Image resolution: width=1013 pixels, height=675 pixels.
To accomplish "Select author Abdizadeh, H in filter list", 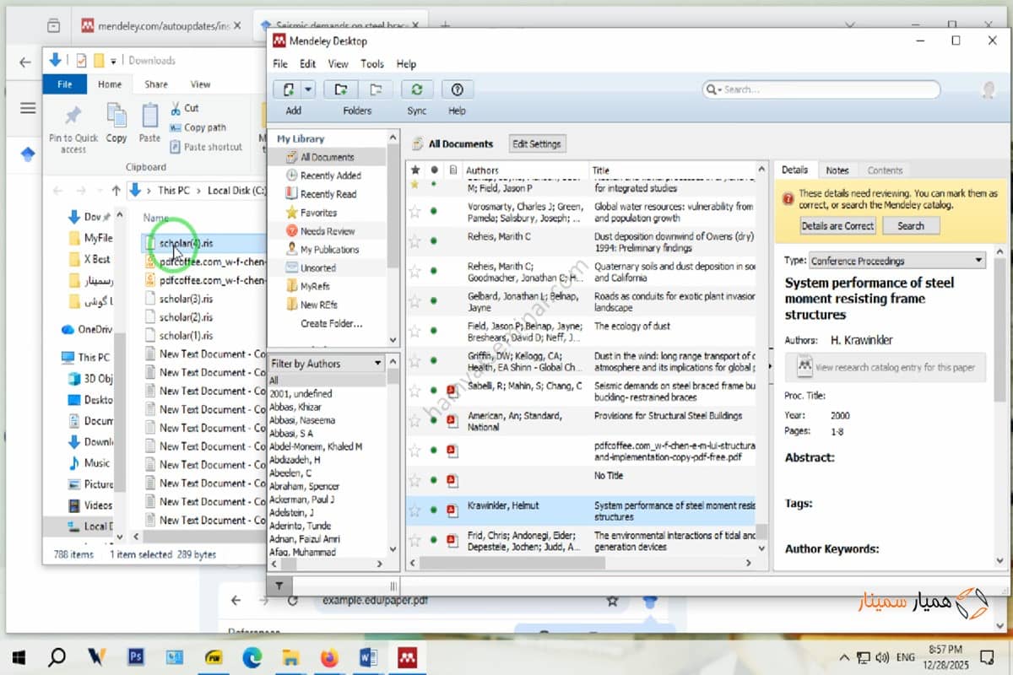I will [295, 460].
